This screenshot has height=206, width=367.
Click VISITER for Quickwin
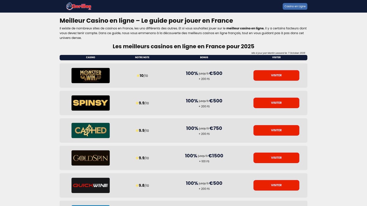tap(276, 185)
